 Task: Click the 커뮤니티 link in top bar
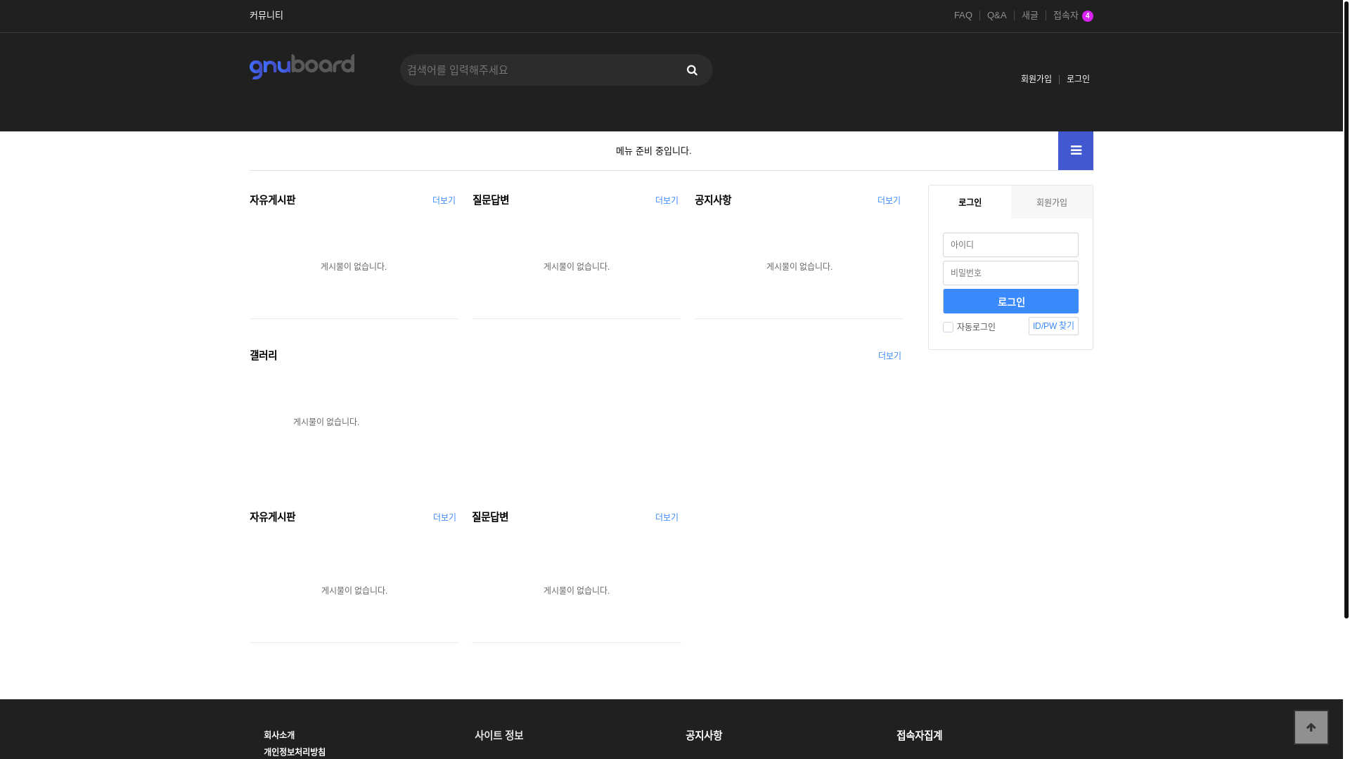(x=266, y=15)
